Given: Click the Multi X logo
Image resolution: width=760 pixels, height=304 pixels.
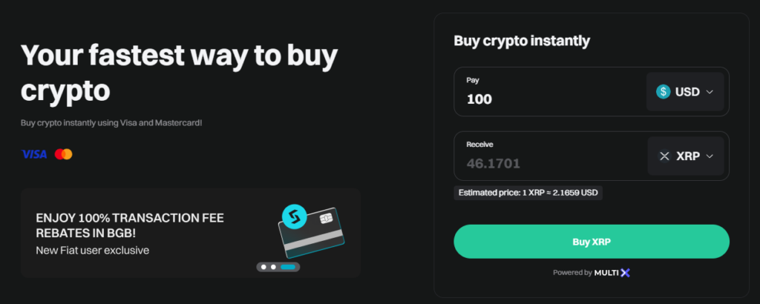Looking at the screenshot, I should tap(612, 273).
